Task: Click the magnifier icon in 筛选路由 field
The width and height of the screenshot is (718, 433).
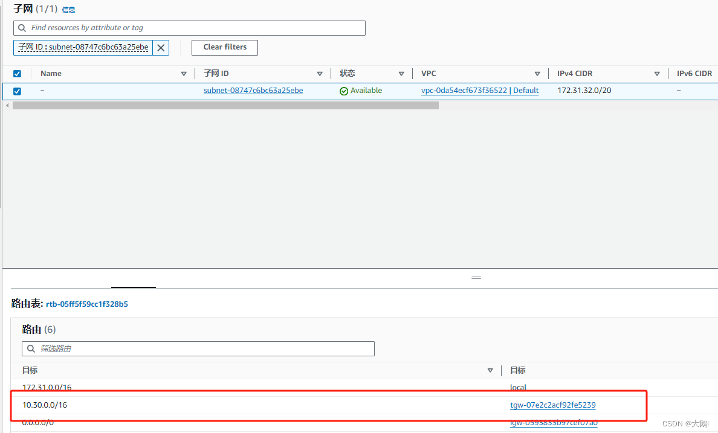Action: pyautogui.click(x=31, y=349)
